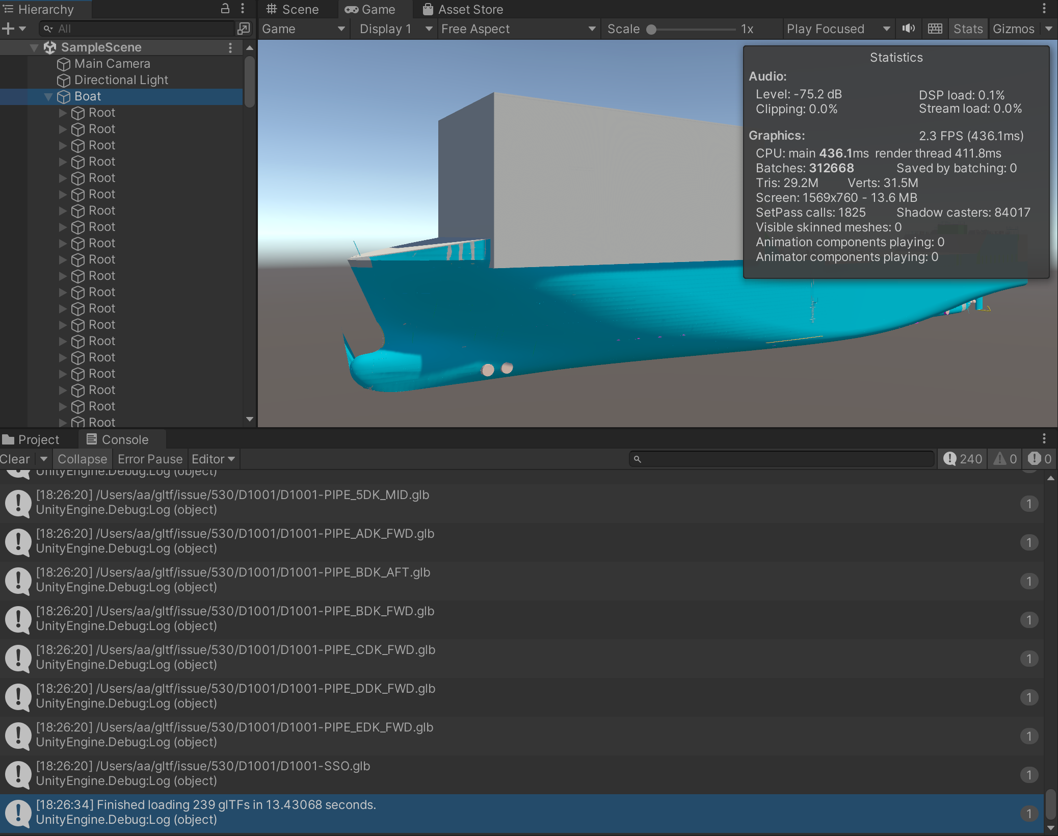Click the Stats button in Game view toolbar
Screen dimensions: 1058x836
(x=967, y=29)
